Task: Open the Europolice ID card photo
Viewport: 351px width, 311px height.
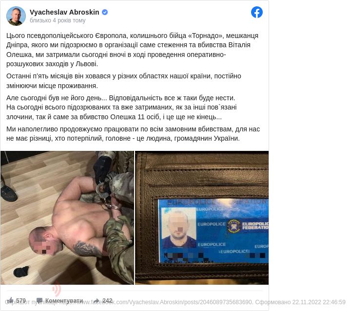Action: pyautogui.click(x=202, y=218)
